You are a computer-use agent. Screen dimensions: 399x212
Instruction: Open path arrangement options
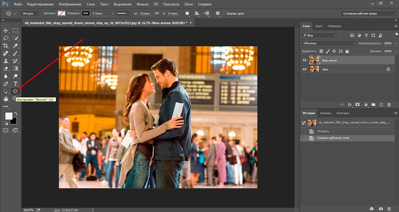click(x=207, y=13)
